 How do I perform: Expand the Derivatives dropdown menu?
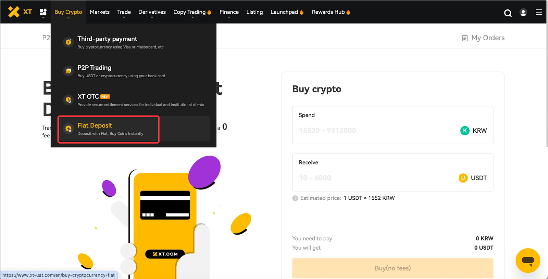(152, 12)
